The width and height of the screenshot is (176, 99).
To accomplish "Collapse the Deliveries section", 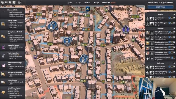I will [174, 63].
